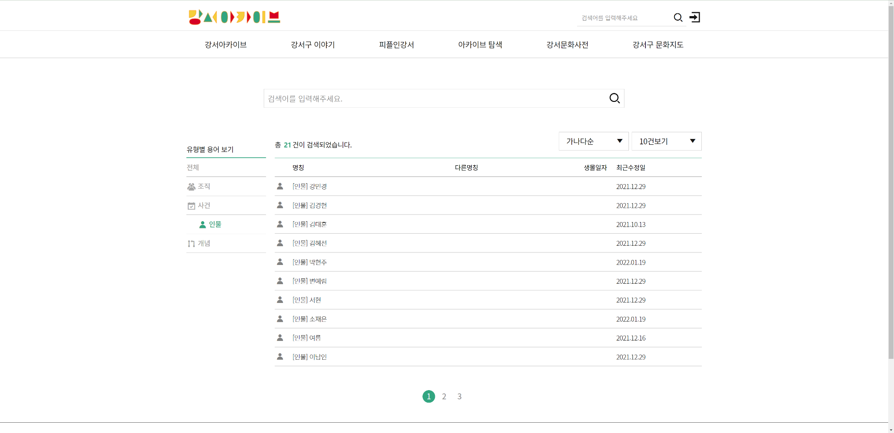This screenshot has width=894, height=433.
Task: Go to page 2 of results
Action: (444, 396)
